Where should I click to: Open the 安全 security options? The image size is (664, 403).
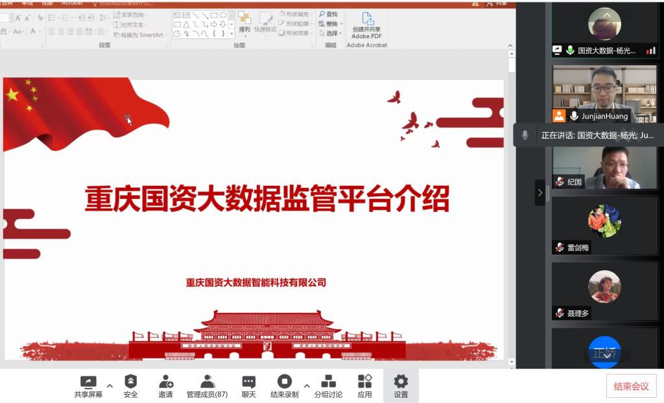(130, 382)
